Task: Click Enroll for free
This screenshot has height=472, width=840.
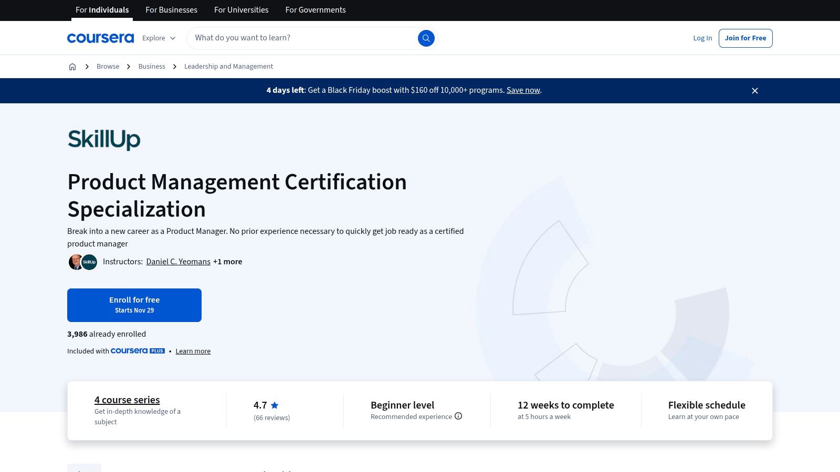Action: (134, 305)
